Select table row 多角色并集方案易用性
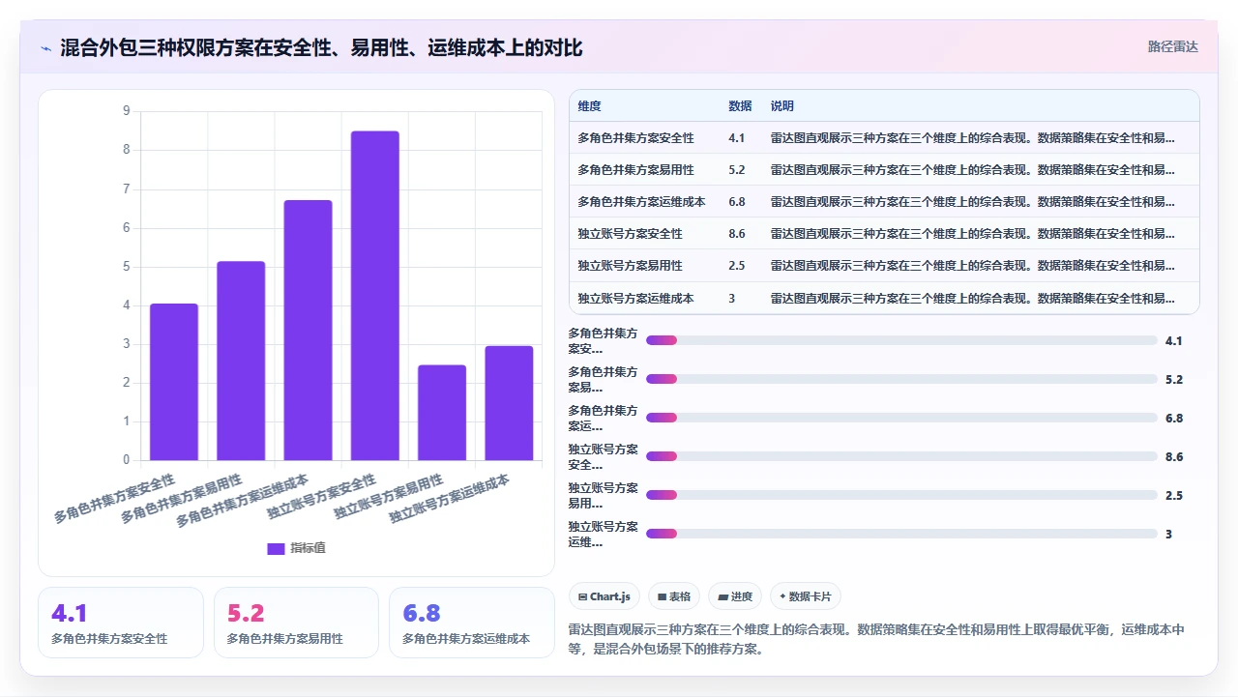The height and width of the screenshot is (697, 1238). pyautogui.click(x=884, y=170)
